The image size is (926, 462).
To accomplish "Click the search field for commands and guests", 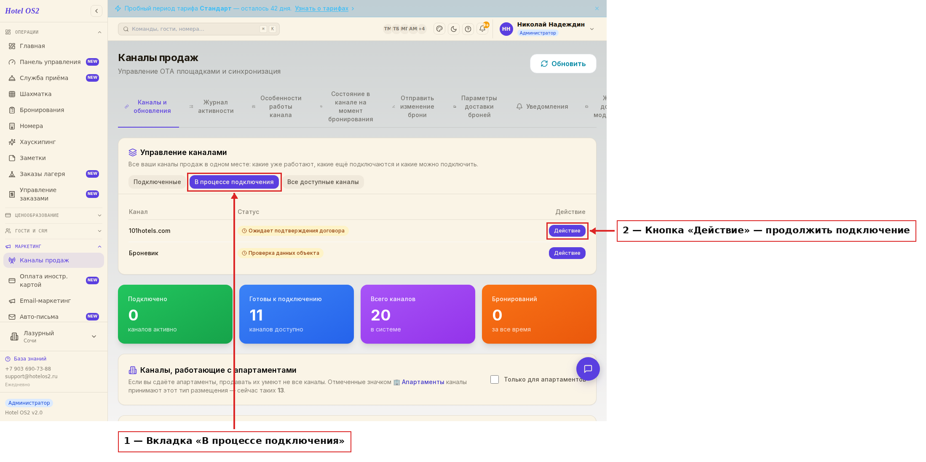I will coord(199,29).
